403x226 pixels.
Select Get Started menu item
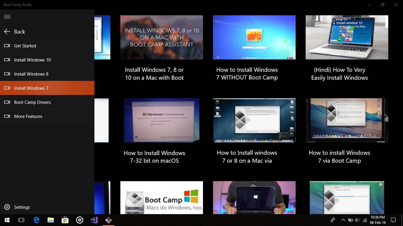[x=47, y=46]
